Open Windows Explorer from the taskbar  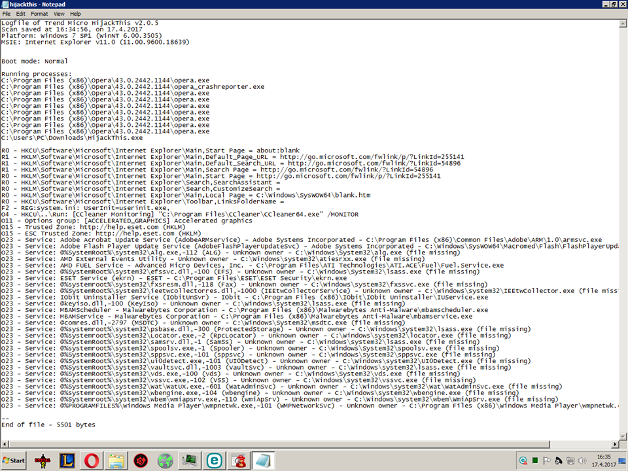[116, 461]
